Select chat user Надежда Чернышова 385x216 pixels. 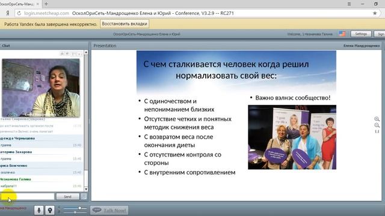click(x=17, y=139)
